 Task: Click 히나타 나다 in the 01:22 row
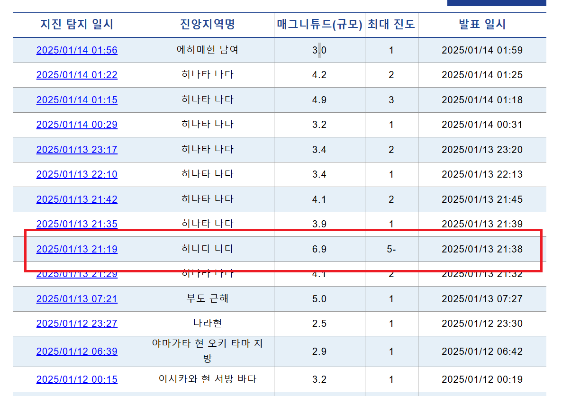pos(208,74)
